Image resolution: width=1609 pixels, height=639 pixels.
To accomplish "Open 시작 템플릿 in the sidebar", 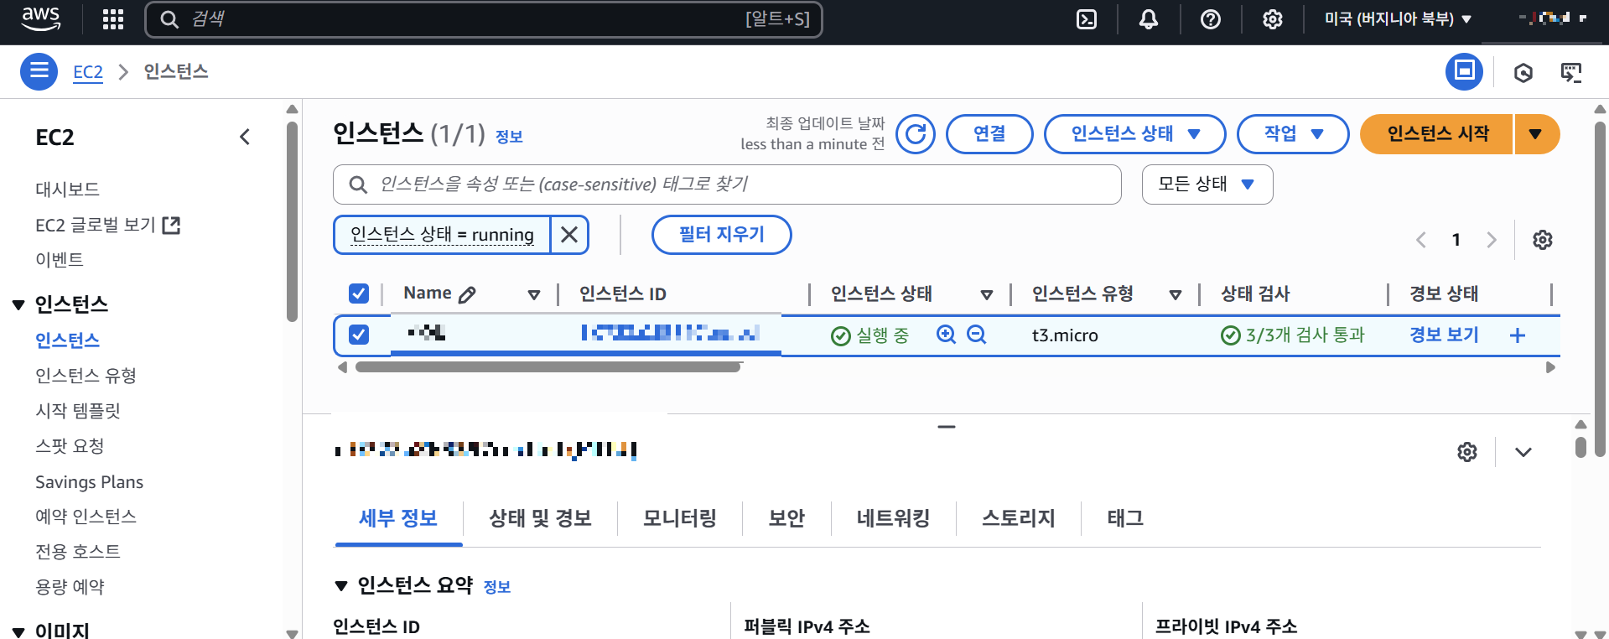I will click(x=78, y=411).
